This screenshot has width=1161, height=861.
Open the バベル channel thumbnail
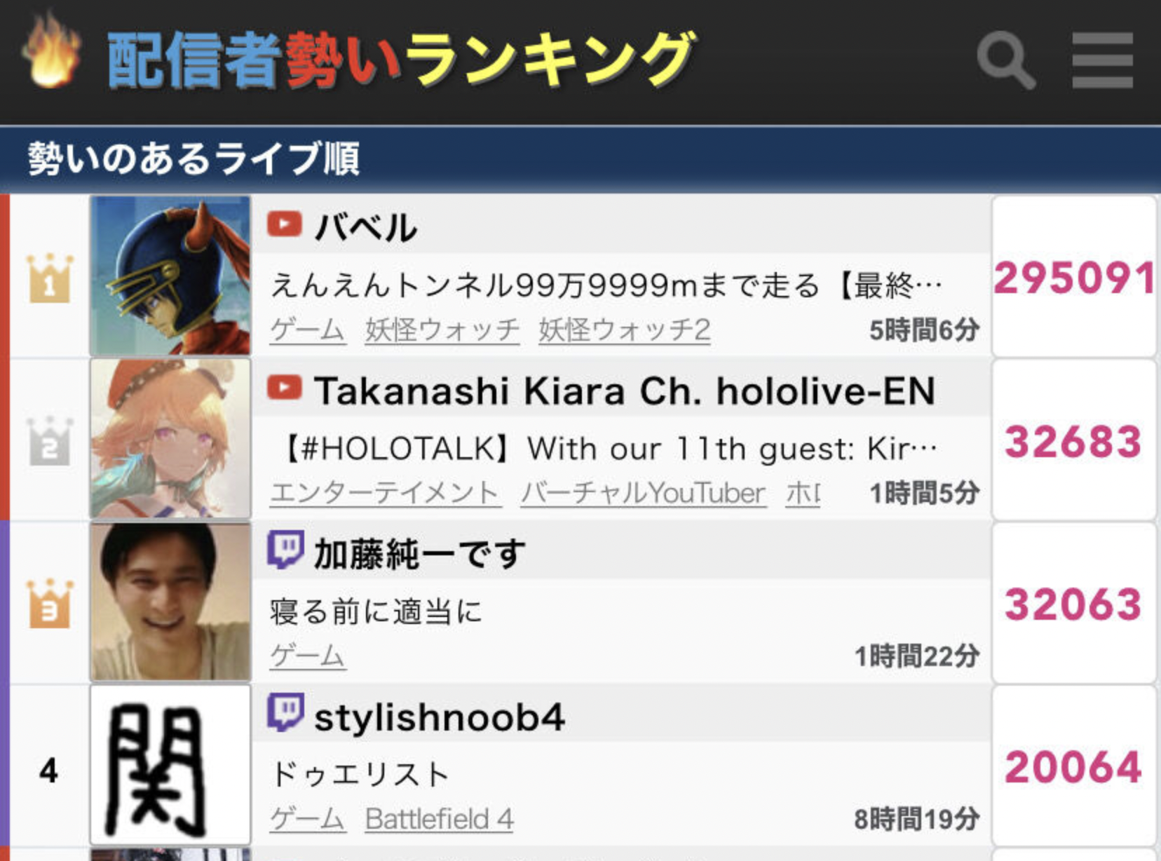coord(170,276)
